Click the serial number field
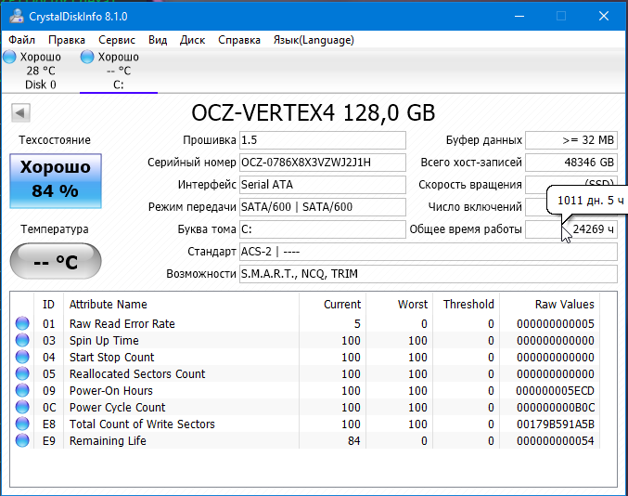This screenshot has width=628, height=496. 323,163
